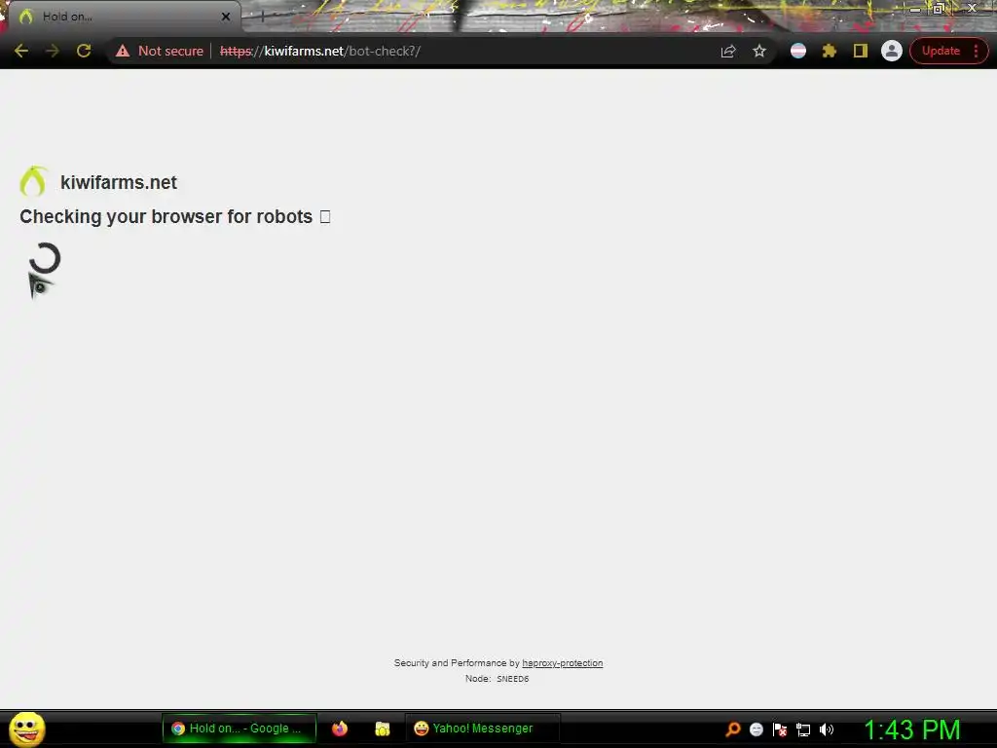Click the browser forward arrow
Image resolution: width=997 pixels, height=748 pixels.
[x=53, y=51]
